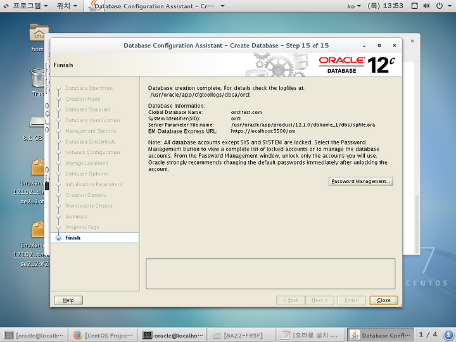Click the Initialization Parameters step
The width and height of the screenshot is (456, 342).
click(94, 184)
